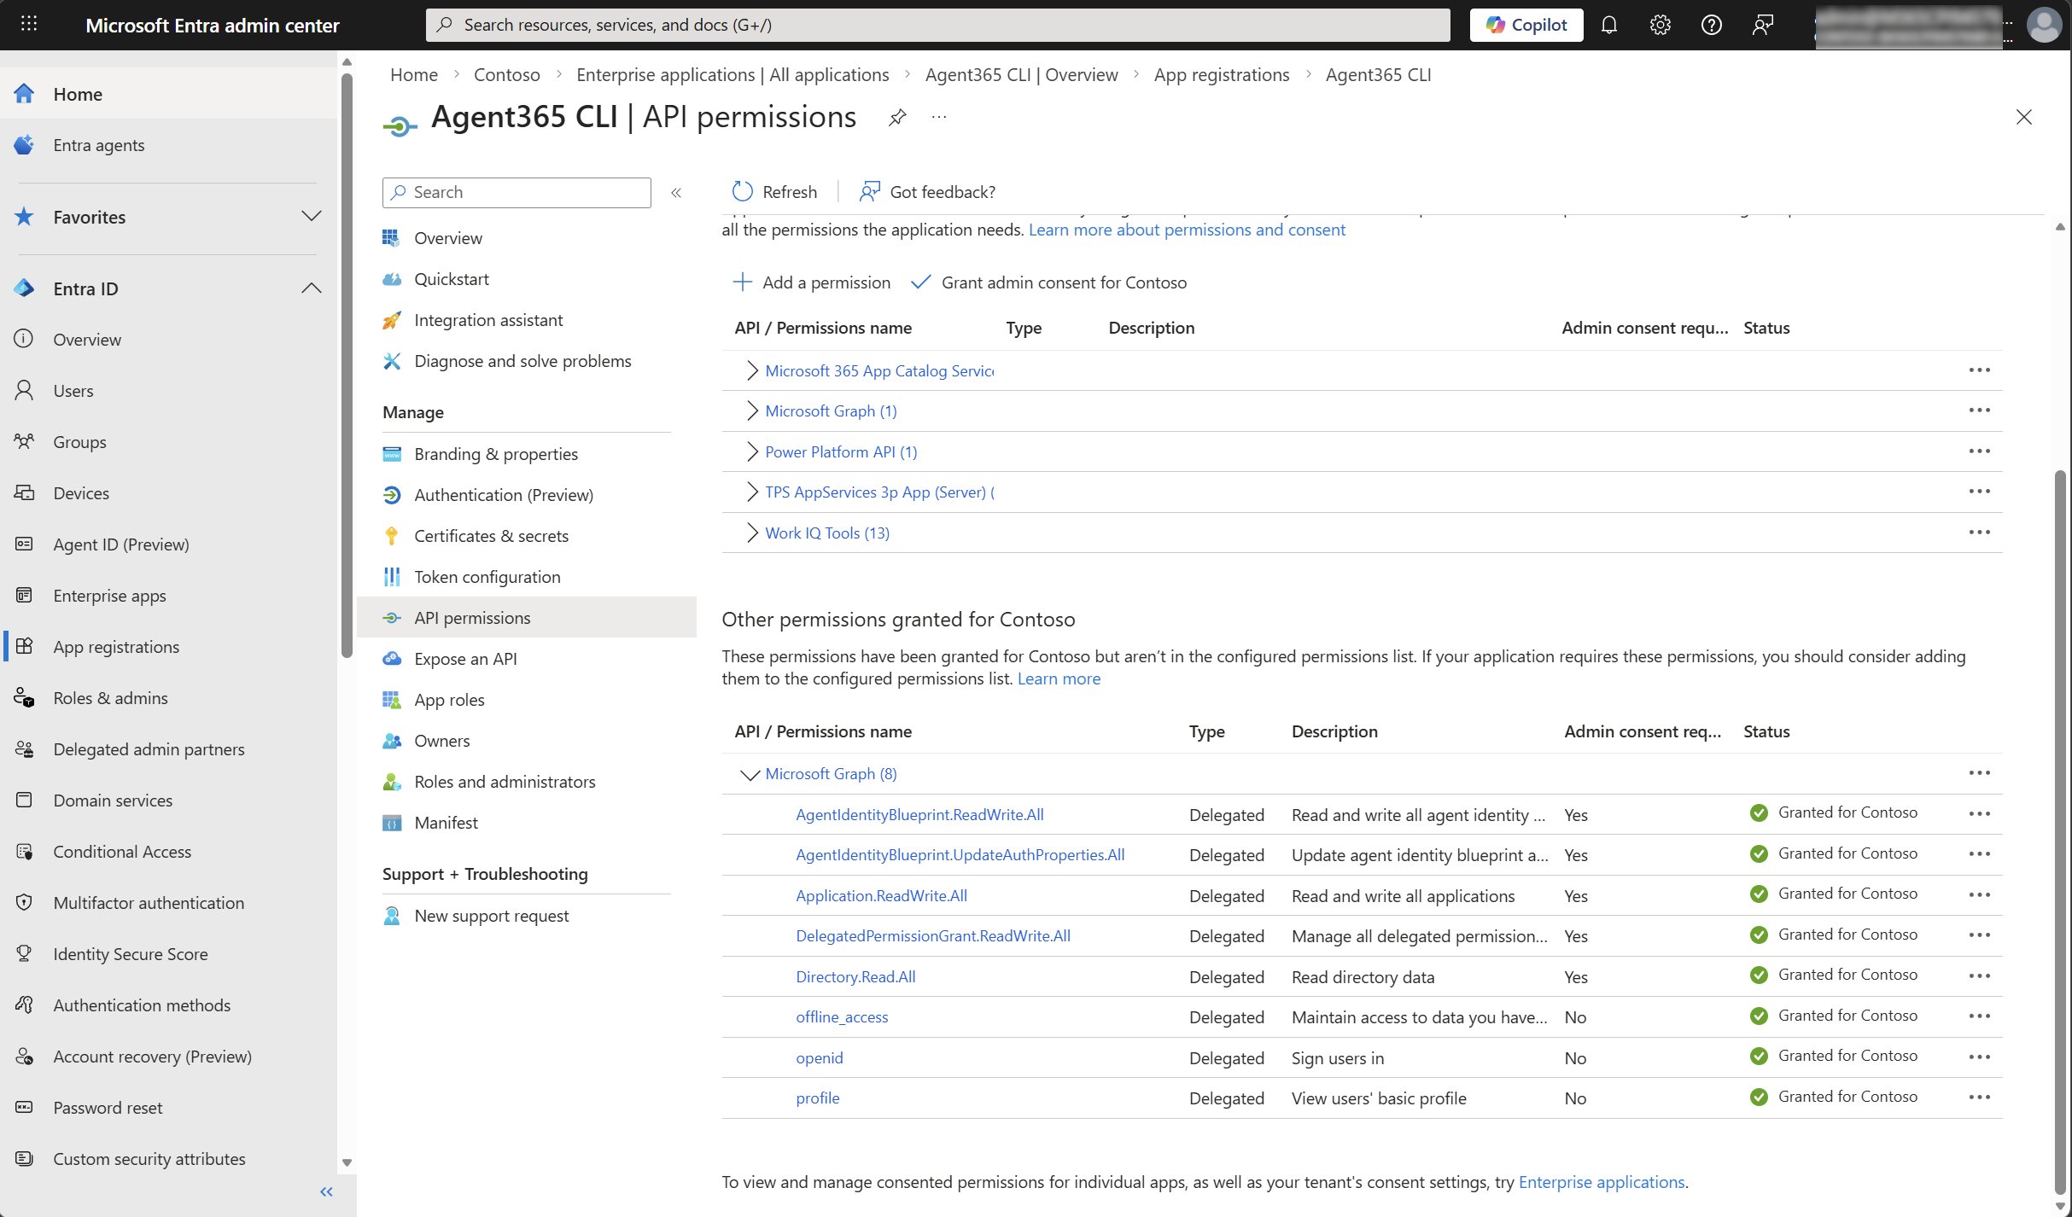Sort by Status column in configured permissions
The height and width of the screenshot is (1217, 2072).
point(1766,328)
